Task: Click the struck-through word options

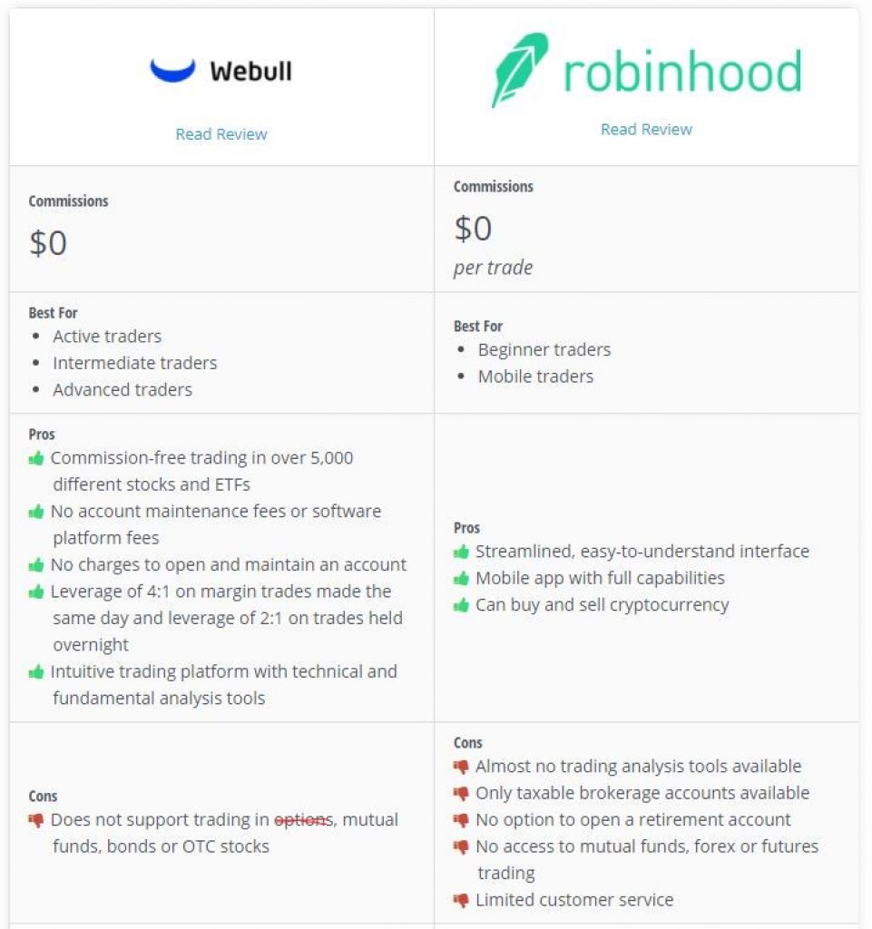Action: pyautogui.click(x=304, y=820)
